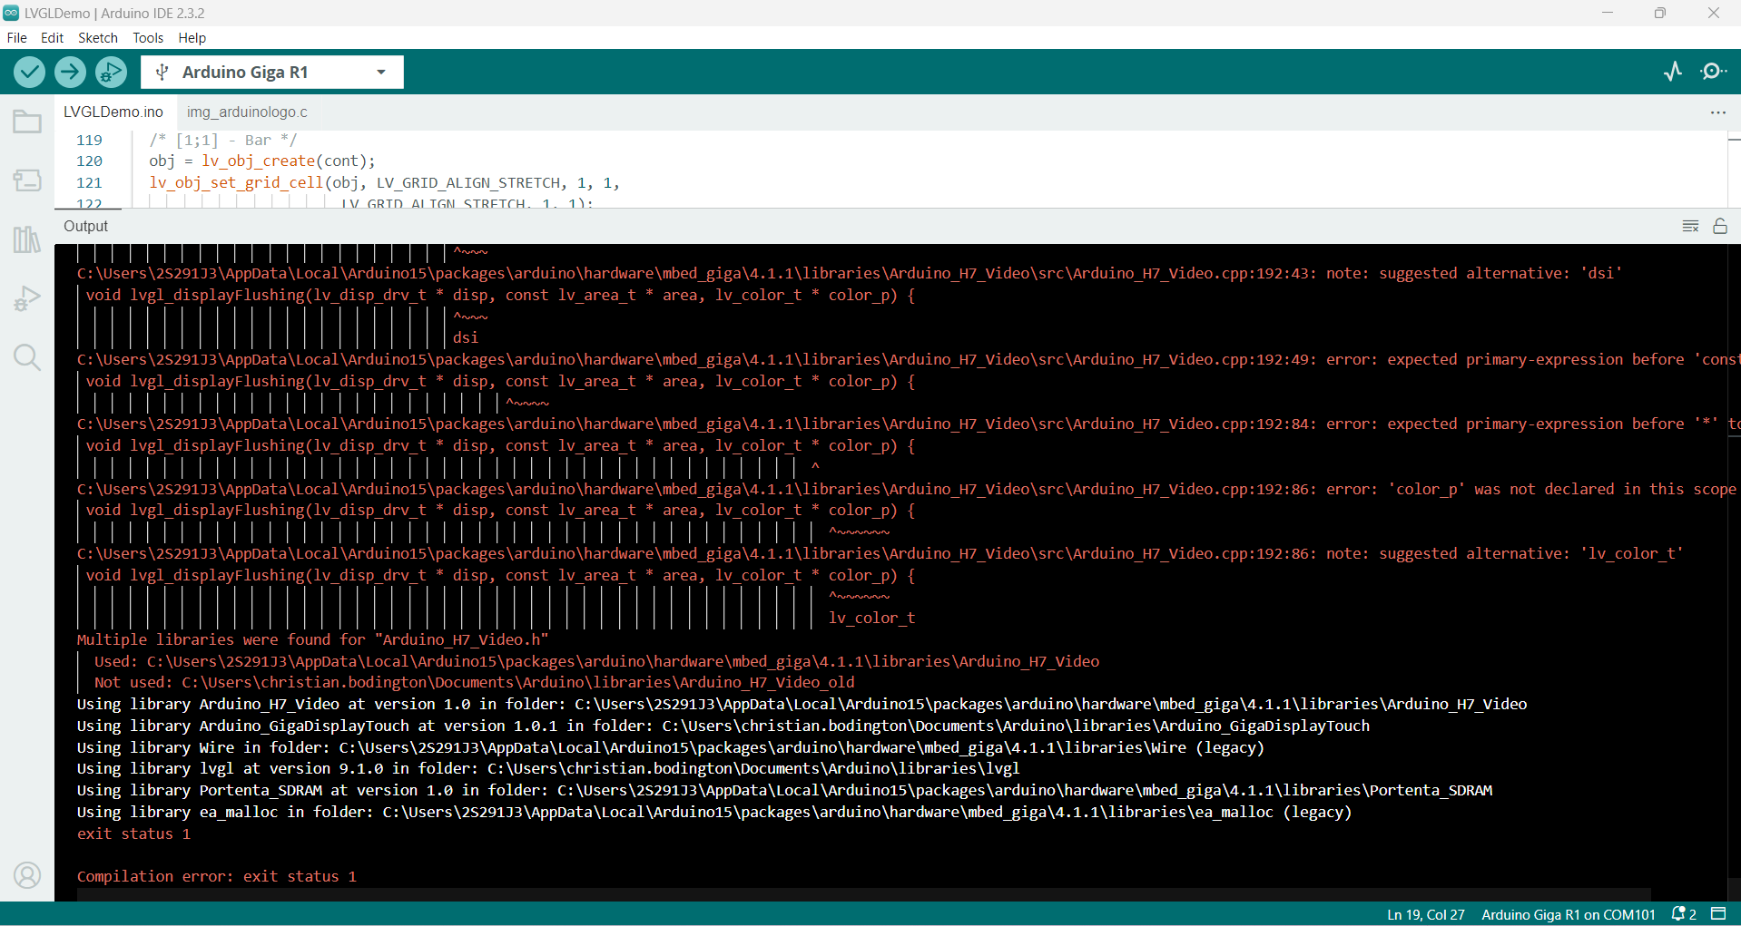Image resolution: width=1741 pixels, height=926 pixels.
Task: Open the Serial Plotter icon
Action: 1673,72
